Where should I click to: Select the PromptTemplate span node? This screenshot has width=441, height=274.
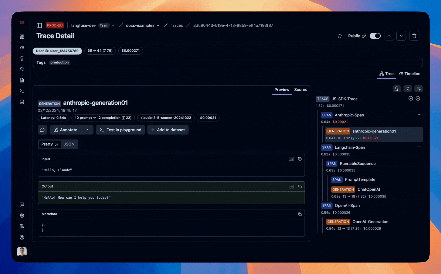point(353,180)
